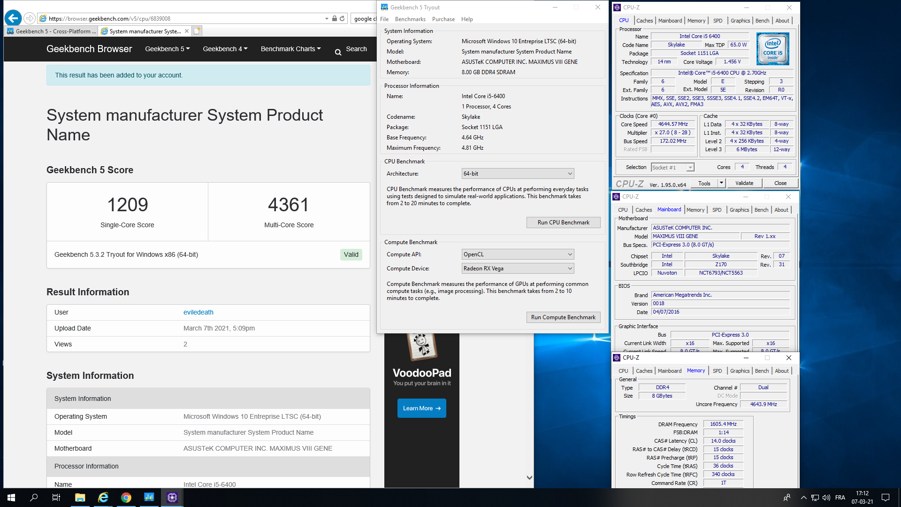The image size is (901, 507).
Task: Click the CPU-Z Close button
Action: tap(780, 183)
